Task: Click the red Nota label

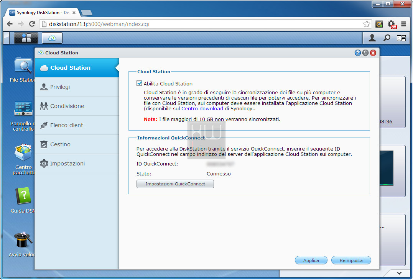Action: tap(151, 119)
